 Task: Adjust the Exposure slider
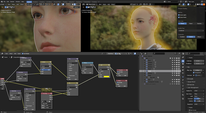[199, 99]
